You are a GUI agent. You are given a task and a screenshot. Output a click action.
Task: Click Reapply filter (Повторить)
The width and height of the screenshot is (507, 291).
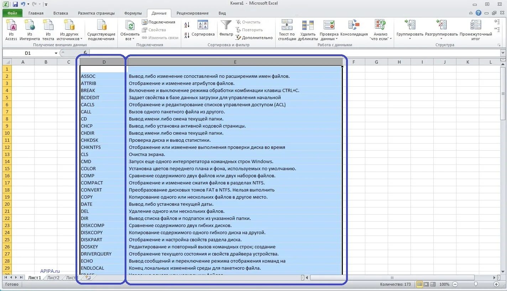(x=249, y=30)
